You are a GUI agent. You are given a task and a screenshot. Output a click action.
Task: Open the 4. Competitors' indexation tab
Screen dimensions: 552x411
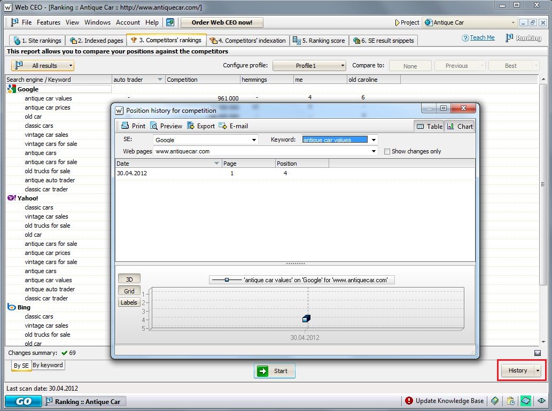point(247,41)
